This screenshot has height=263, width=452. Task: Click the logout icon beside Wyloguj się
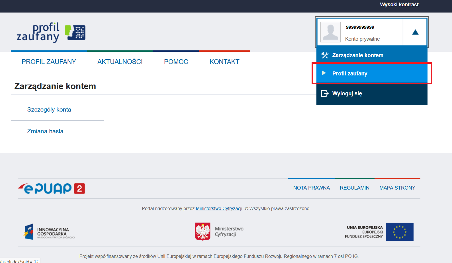click(325, 93)
